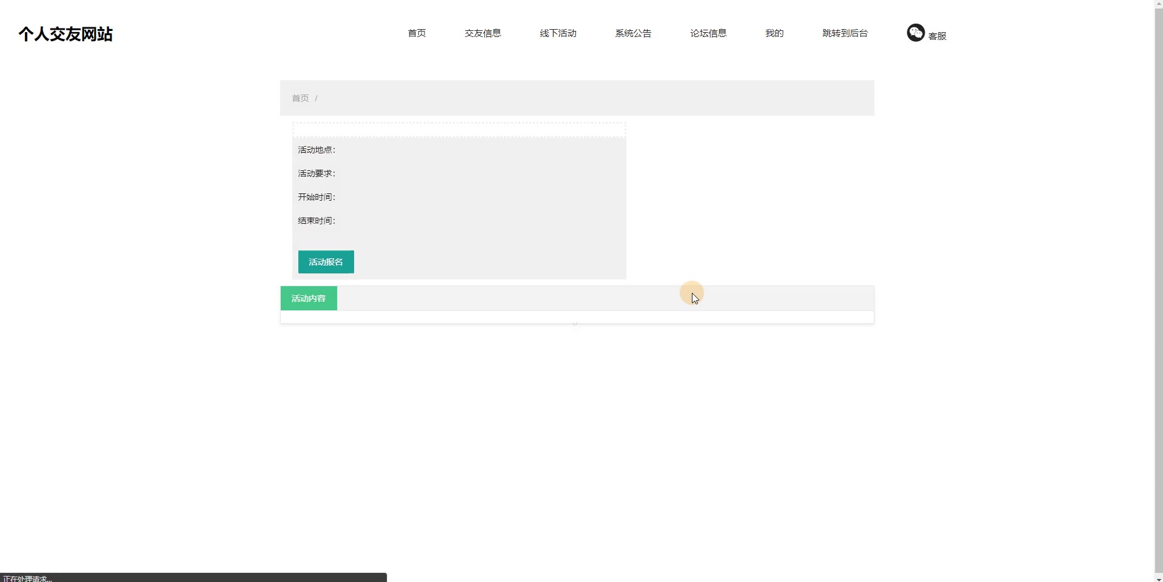
Task: Open the 线下活动 menu item
Action: click(x=558, y=33)
